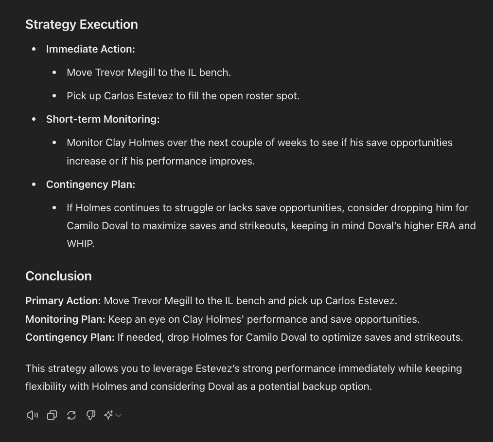The height and width of the screenshot is (442, 493).
Task: Expand the chevron next to sparkle icon
Action: point(118,415)
